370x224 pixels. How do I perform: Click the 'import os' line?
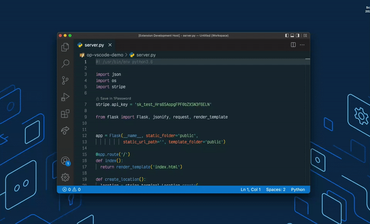coord(106,81)
